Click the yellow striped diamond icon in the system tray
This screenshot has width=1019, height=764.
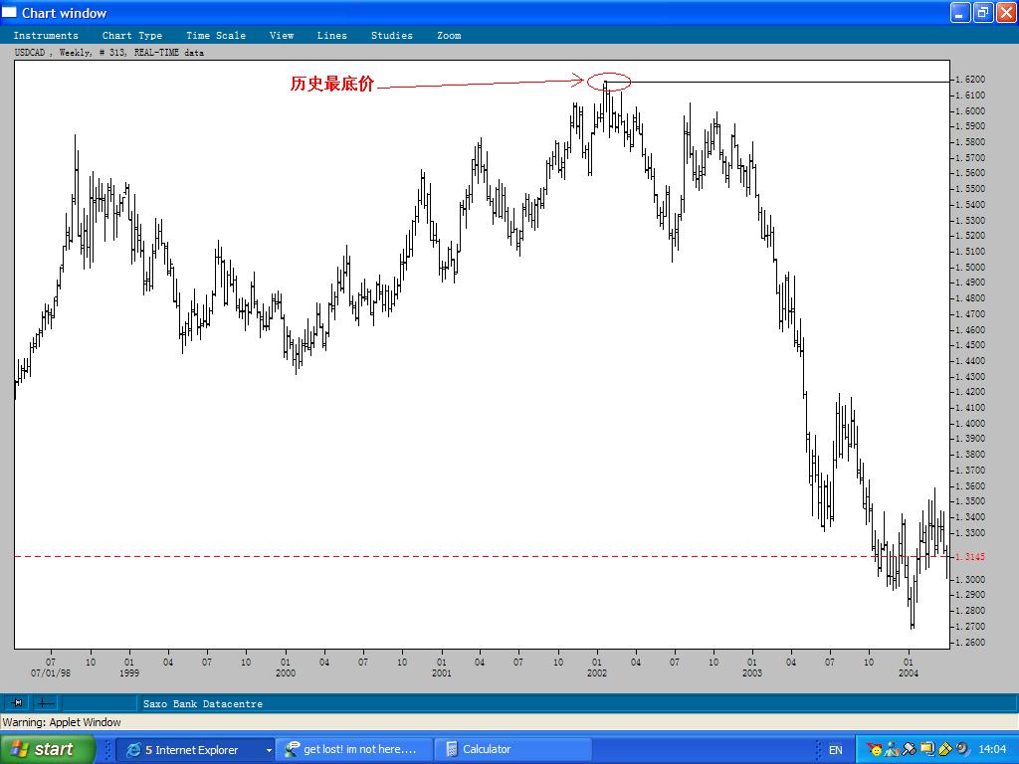pos(944,749)
